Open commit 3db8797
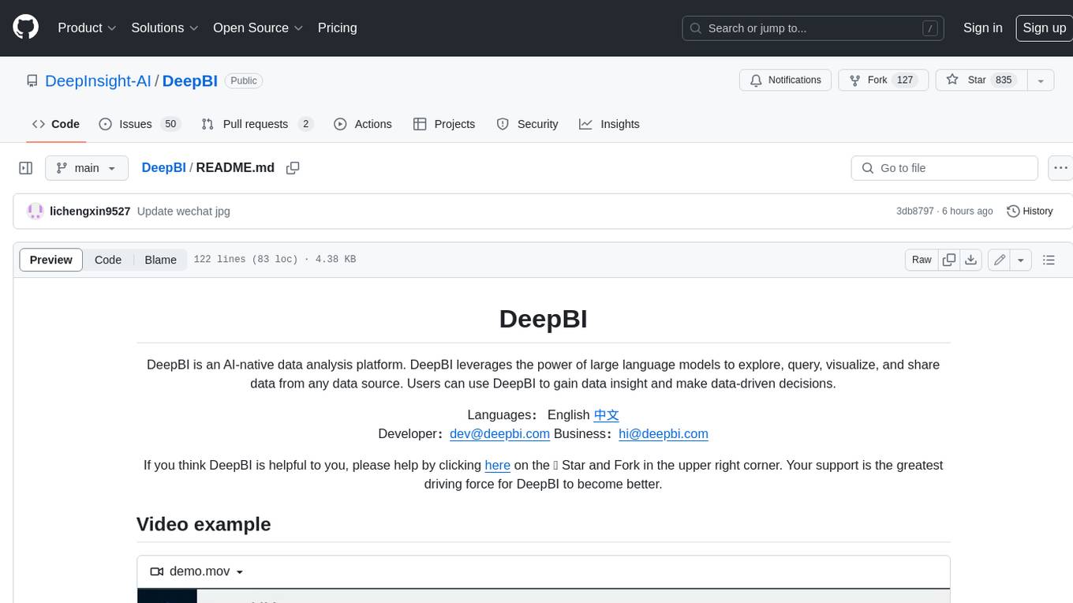 point(915,212)
